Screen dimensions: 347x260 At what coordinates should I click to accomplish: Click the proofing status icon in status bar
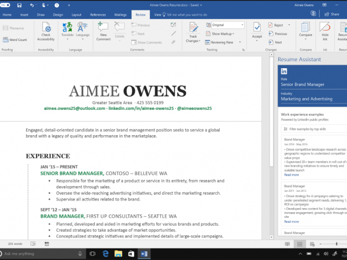point(33,244)
